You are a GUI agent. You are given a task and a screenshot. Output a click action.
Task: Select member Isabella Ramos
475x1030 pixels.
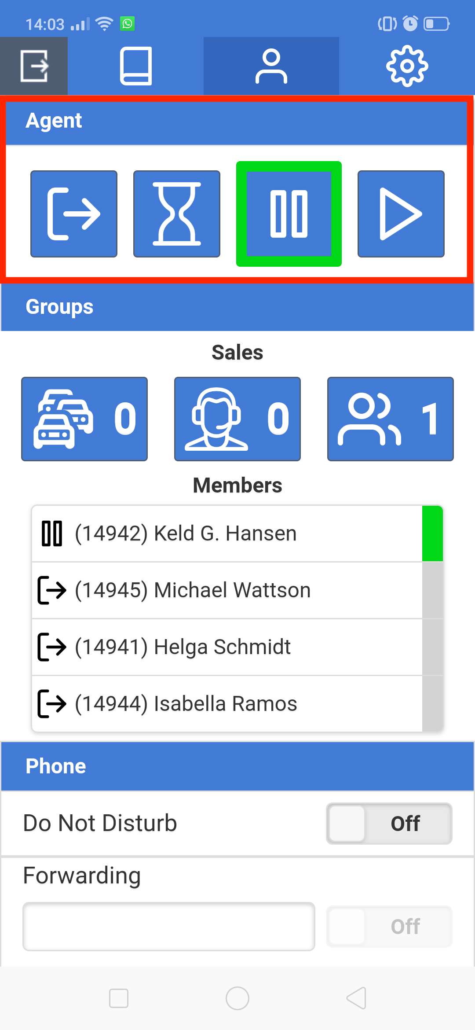coord(227,704)
